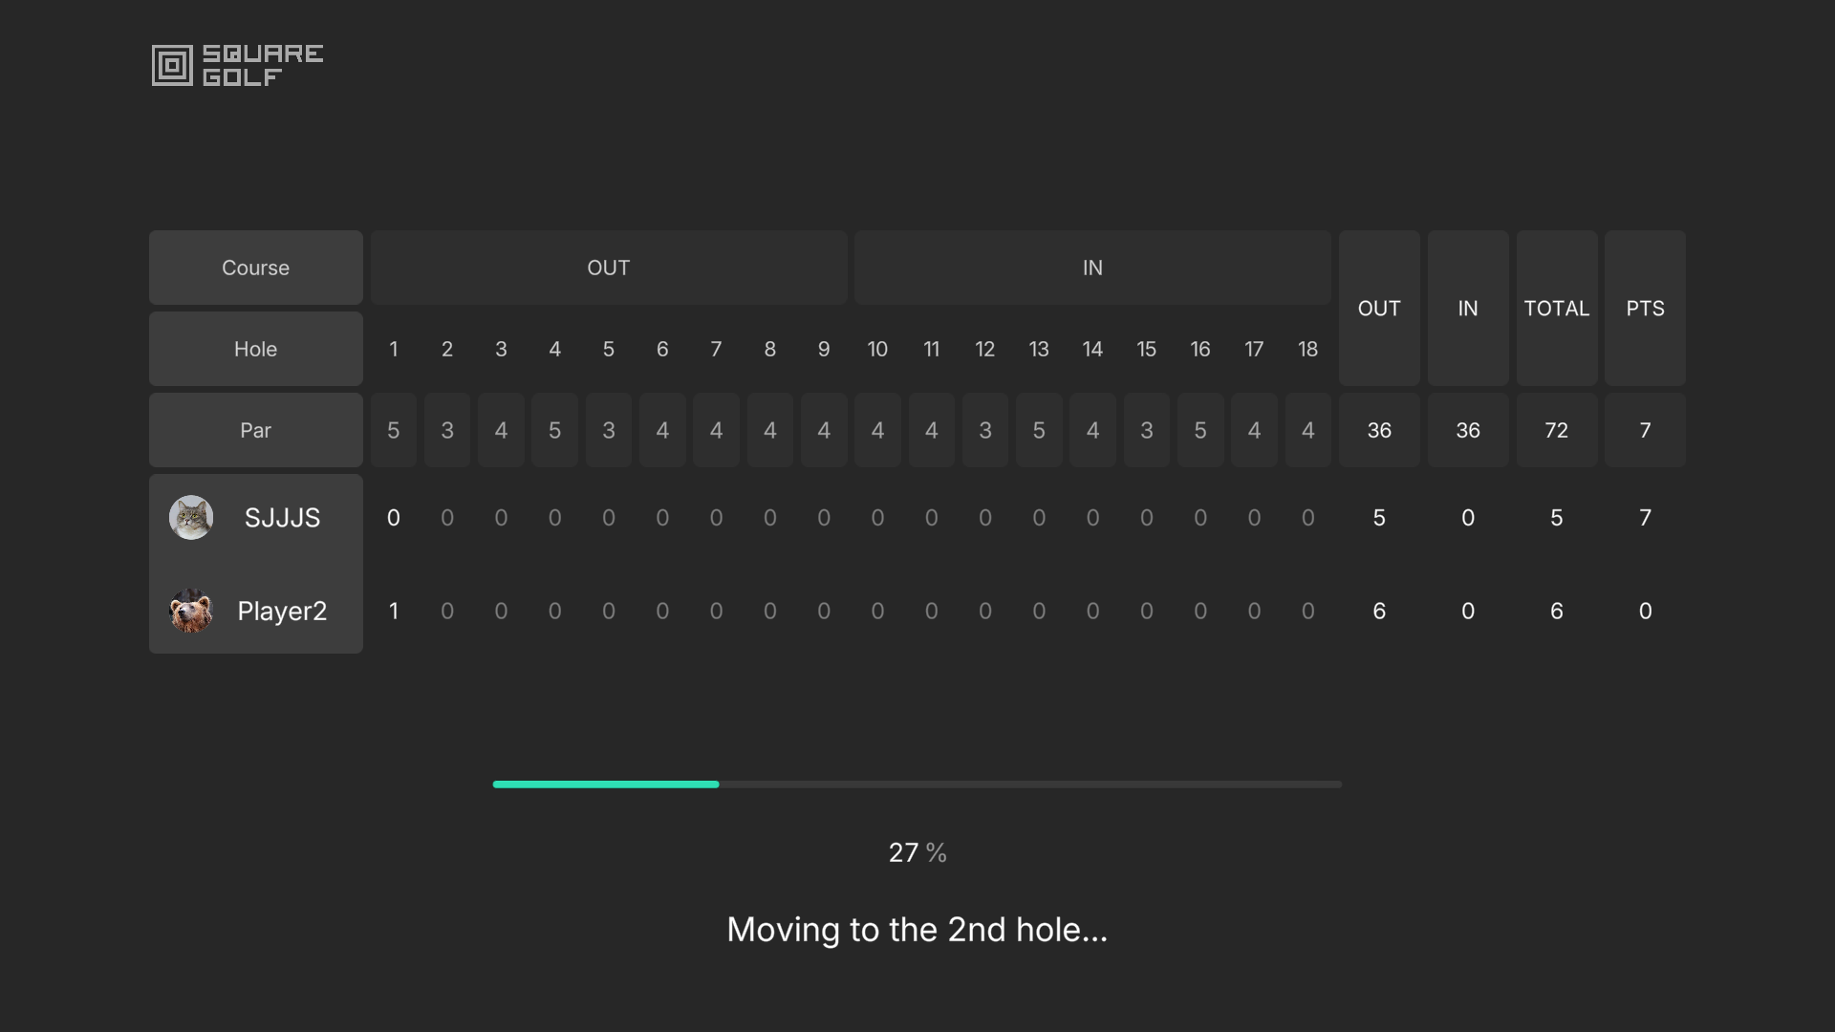Select the OUT front-nine header
The width and height of the screenshot is (1835, 1032).
pos(609,268)
